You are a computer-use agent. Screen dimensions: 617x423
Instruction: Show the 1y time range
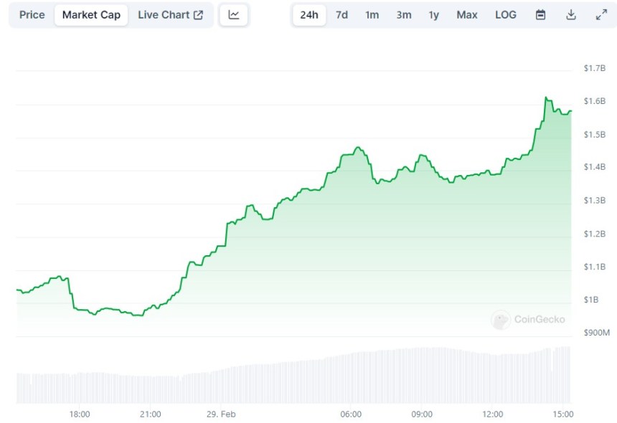click(434, 15)
